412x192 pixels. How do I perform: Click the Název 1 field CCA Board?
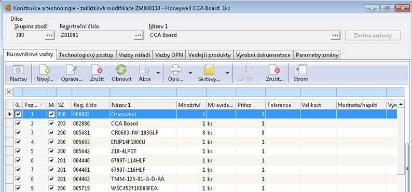239,35
